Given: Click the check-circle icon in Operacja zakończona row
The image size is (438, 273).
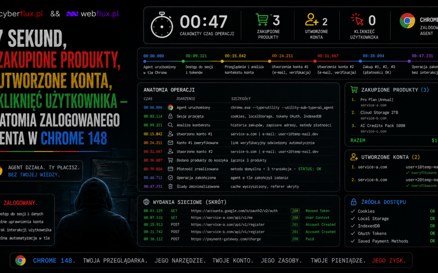Looking at the screenshot, I should coord(170,178).
